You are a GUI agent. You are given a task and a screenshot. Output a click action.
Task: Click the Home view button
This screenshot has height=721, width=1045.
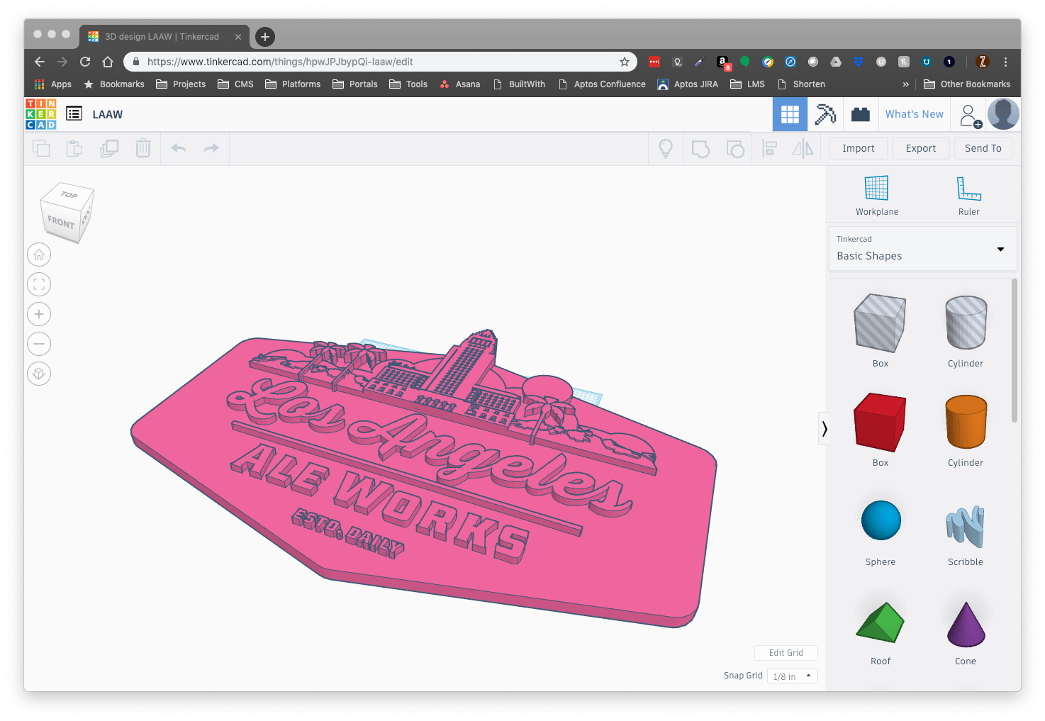coord(39,255)
